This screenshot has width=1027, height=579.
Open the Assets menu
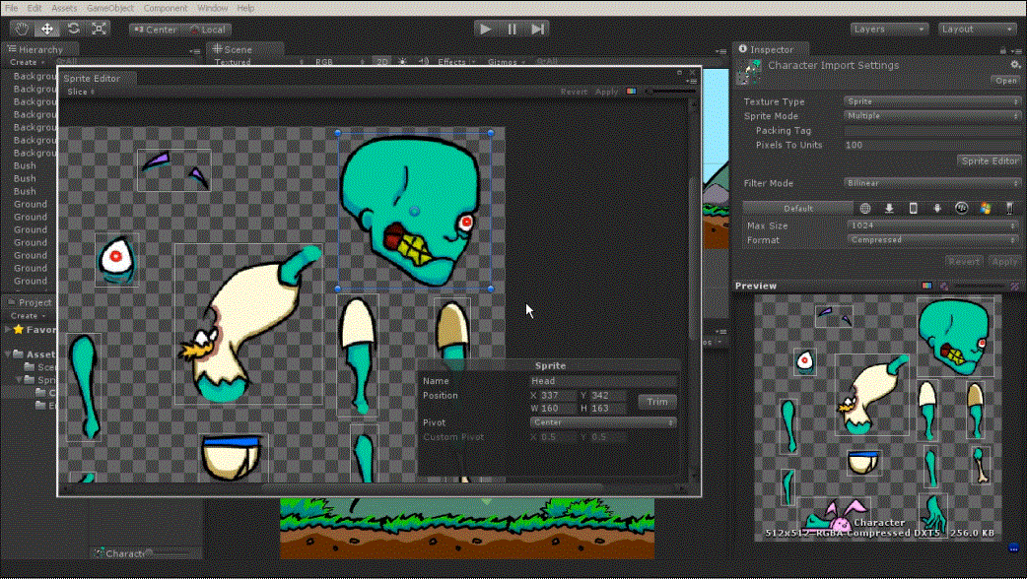click(64, 8)
